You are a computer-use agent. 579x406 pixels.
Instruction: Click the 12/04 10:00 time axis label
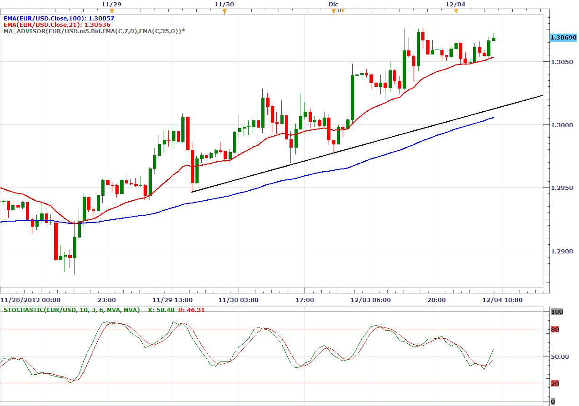pyautogui.click(x=502, y=300)
